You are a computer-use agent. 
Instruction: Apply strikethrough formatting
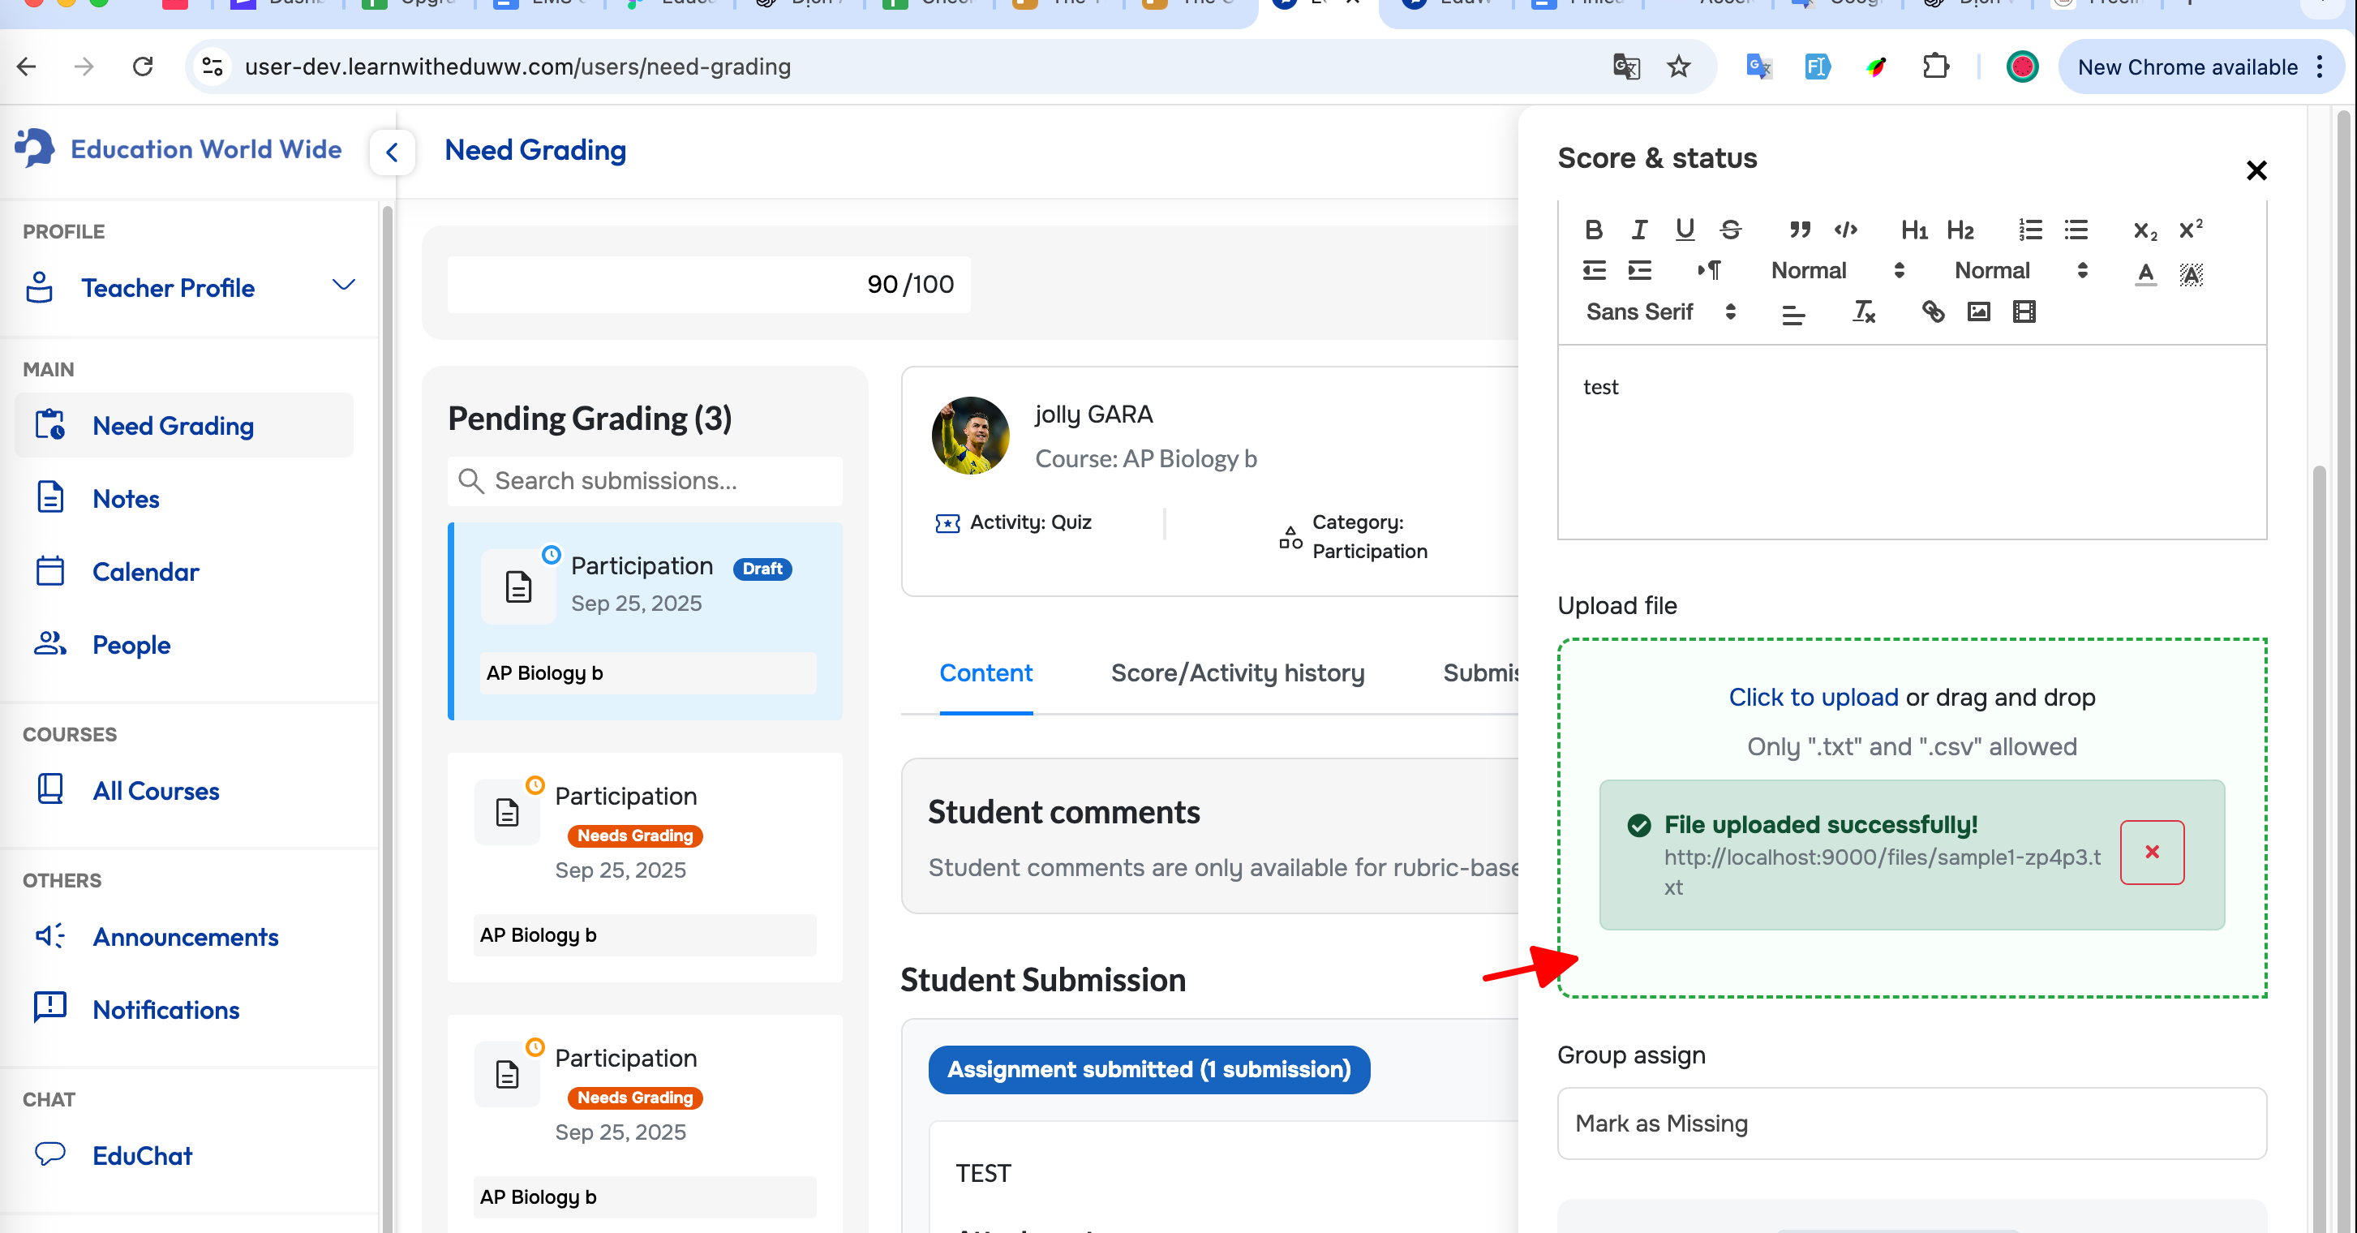click(1729, 230)
